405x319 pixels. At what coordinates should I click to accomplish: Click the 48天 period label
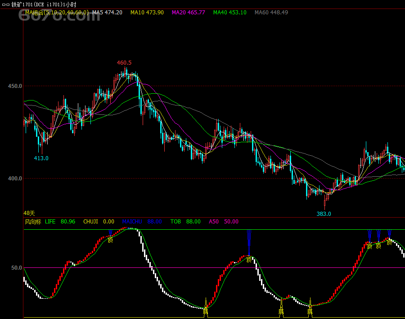click(29, 214)
